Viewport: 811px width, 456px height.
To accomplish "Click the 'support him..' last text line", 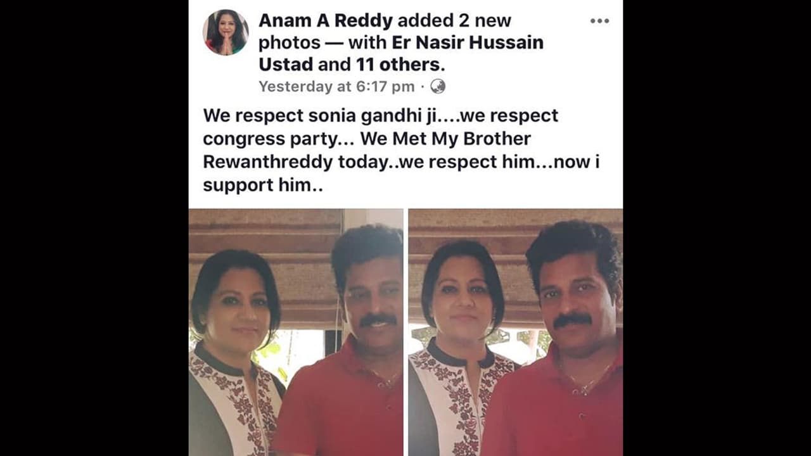I will [x=263, y=185].
